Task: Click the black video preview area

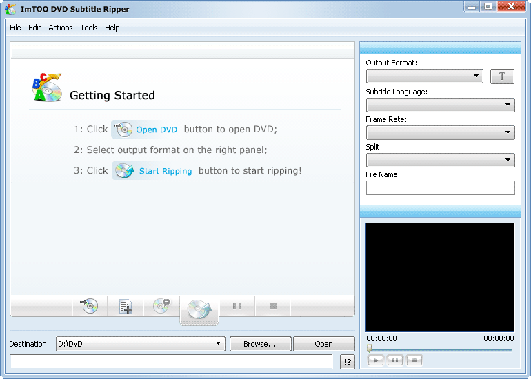Action: (x=440, y=277)
